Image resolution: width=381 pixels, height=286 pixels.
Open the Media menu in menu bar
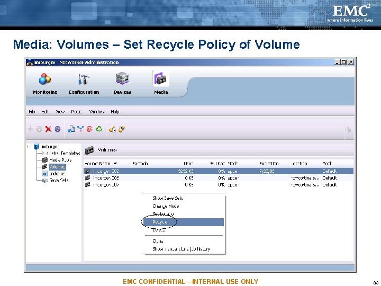pos(77,112)
